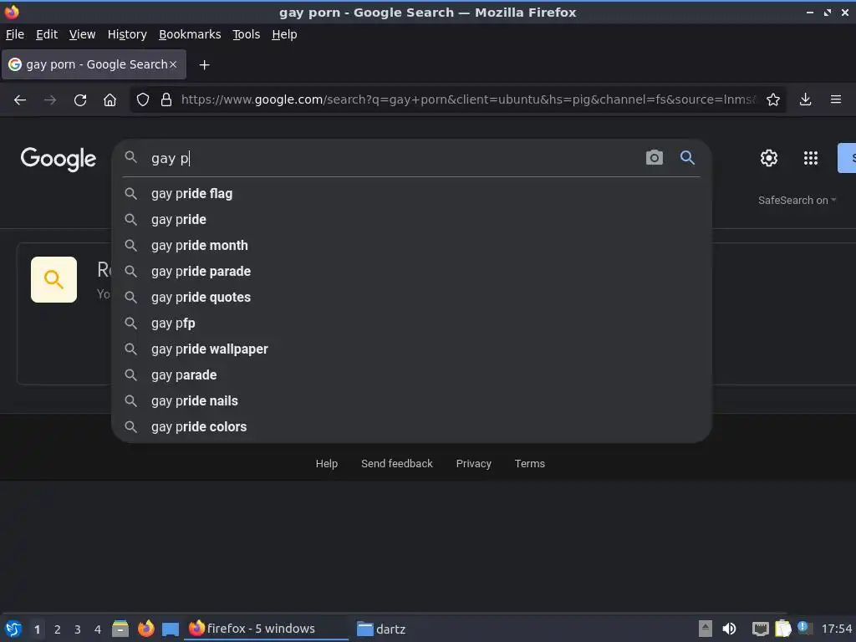This screenshot has width=856, height=642.
Task: Reload the current page
Action: click(x=80, y=100)
